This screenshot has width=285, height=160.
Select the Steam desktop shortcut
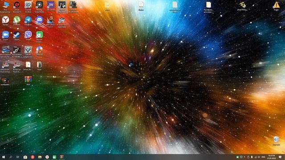coord(17,36)
